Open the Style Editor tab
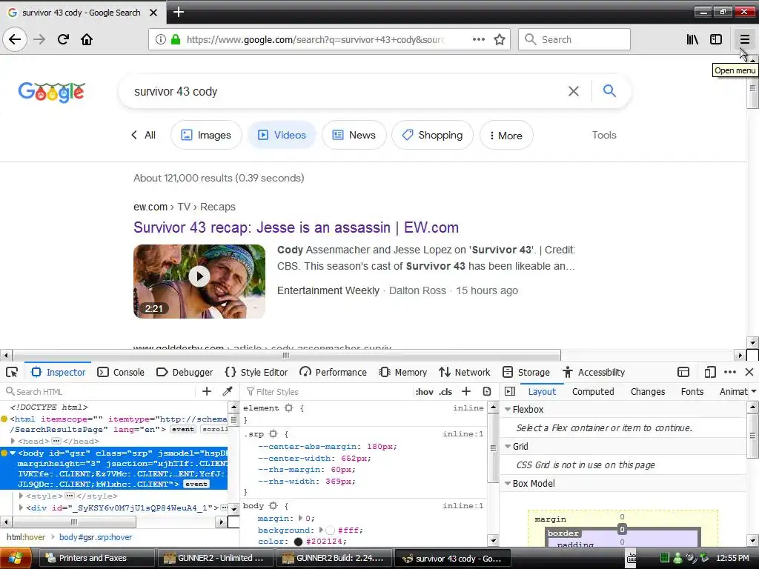 point(256,372)
